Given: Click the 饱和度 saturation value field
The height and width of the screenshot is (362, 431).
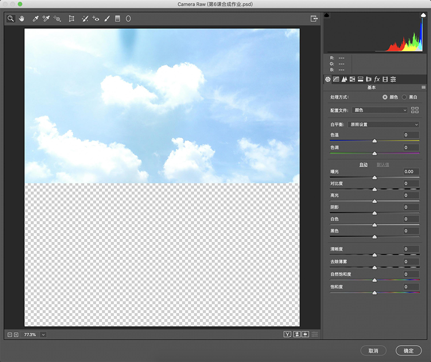Looking at the screenshot, I should tap(411, 287).
